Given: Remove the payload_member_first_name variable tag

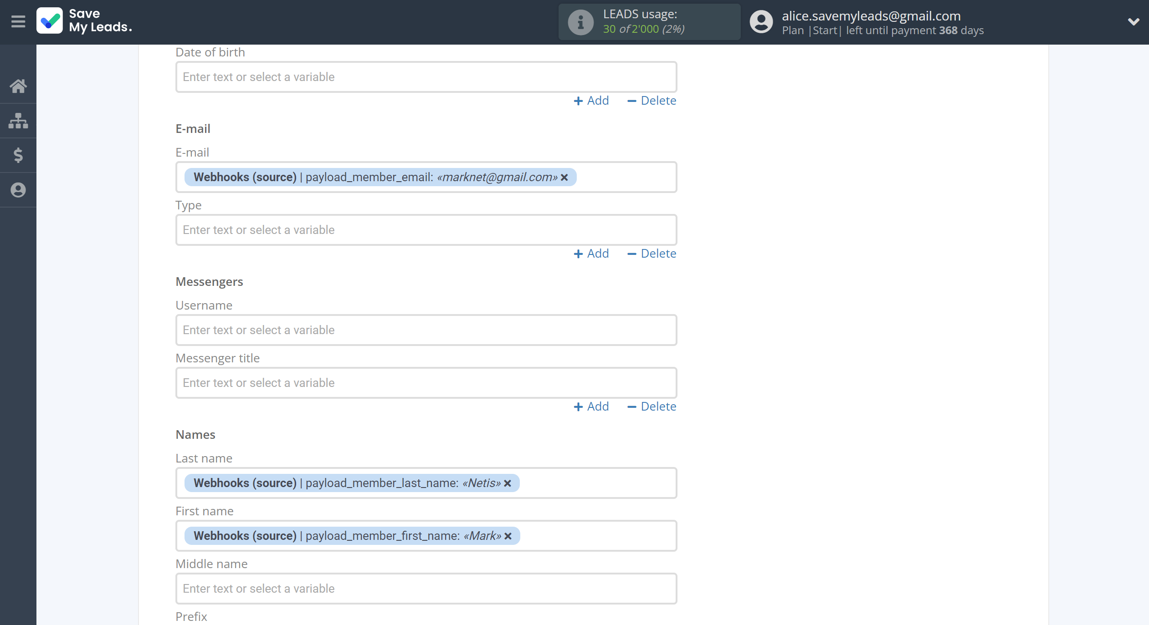Looking at the screenshot, I should 508,536.
